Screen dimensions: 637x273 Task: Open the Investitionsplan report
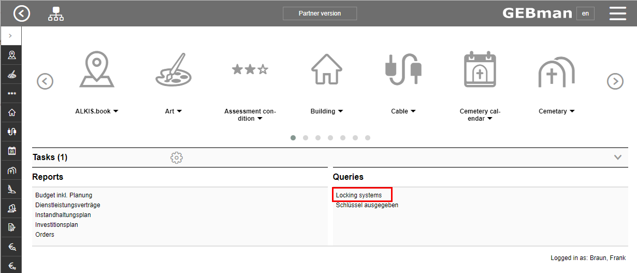coord(56,225)
